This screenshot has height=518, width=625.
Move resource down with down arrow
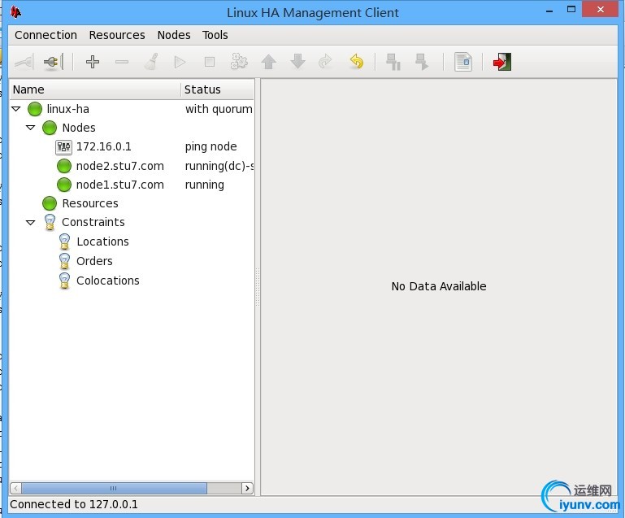tap(297, 62)
